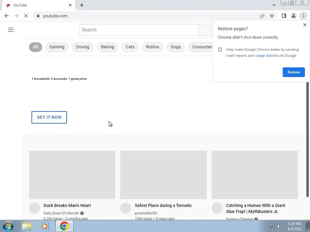Click the padlock site info icon

(x=38, y=16)
